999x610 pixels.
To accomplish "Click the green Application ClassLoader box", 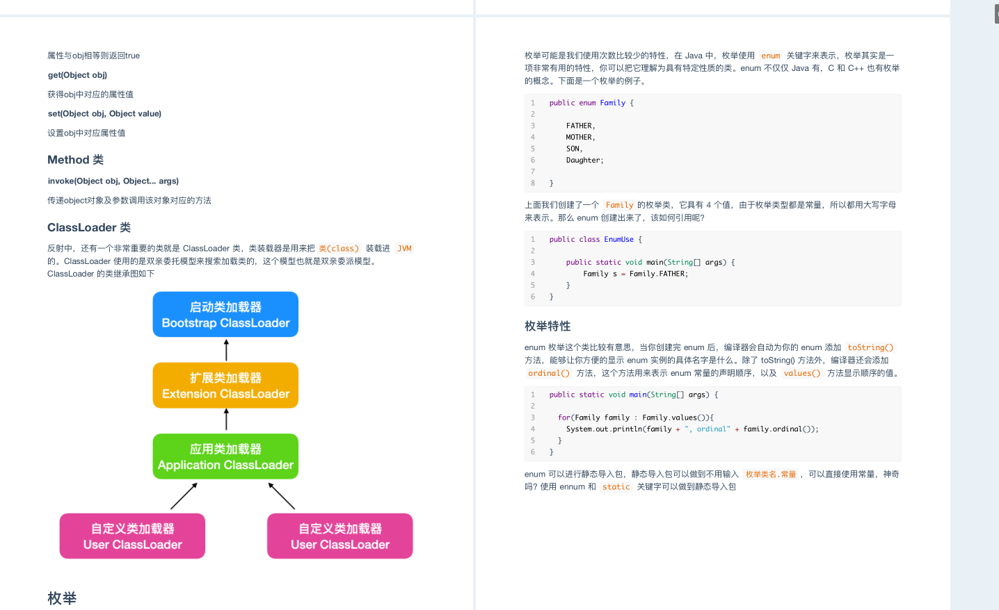I will (225, 456).
